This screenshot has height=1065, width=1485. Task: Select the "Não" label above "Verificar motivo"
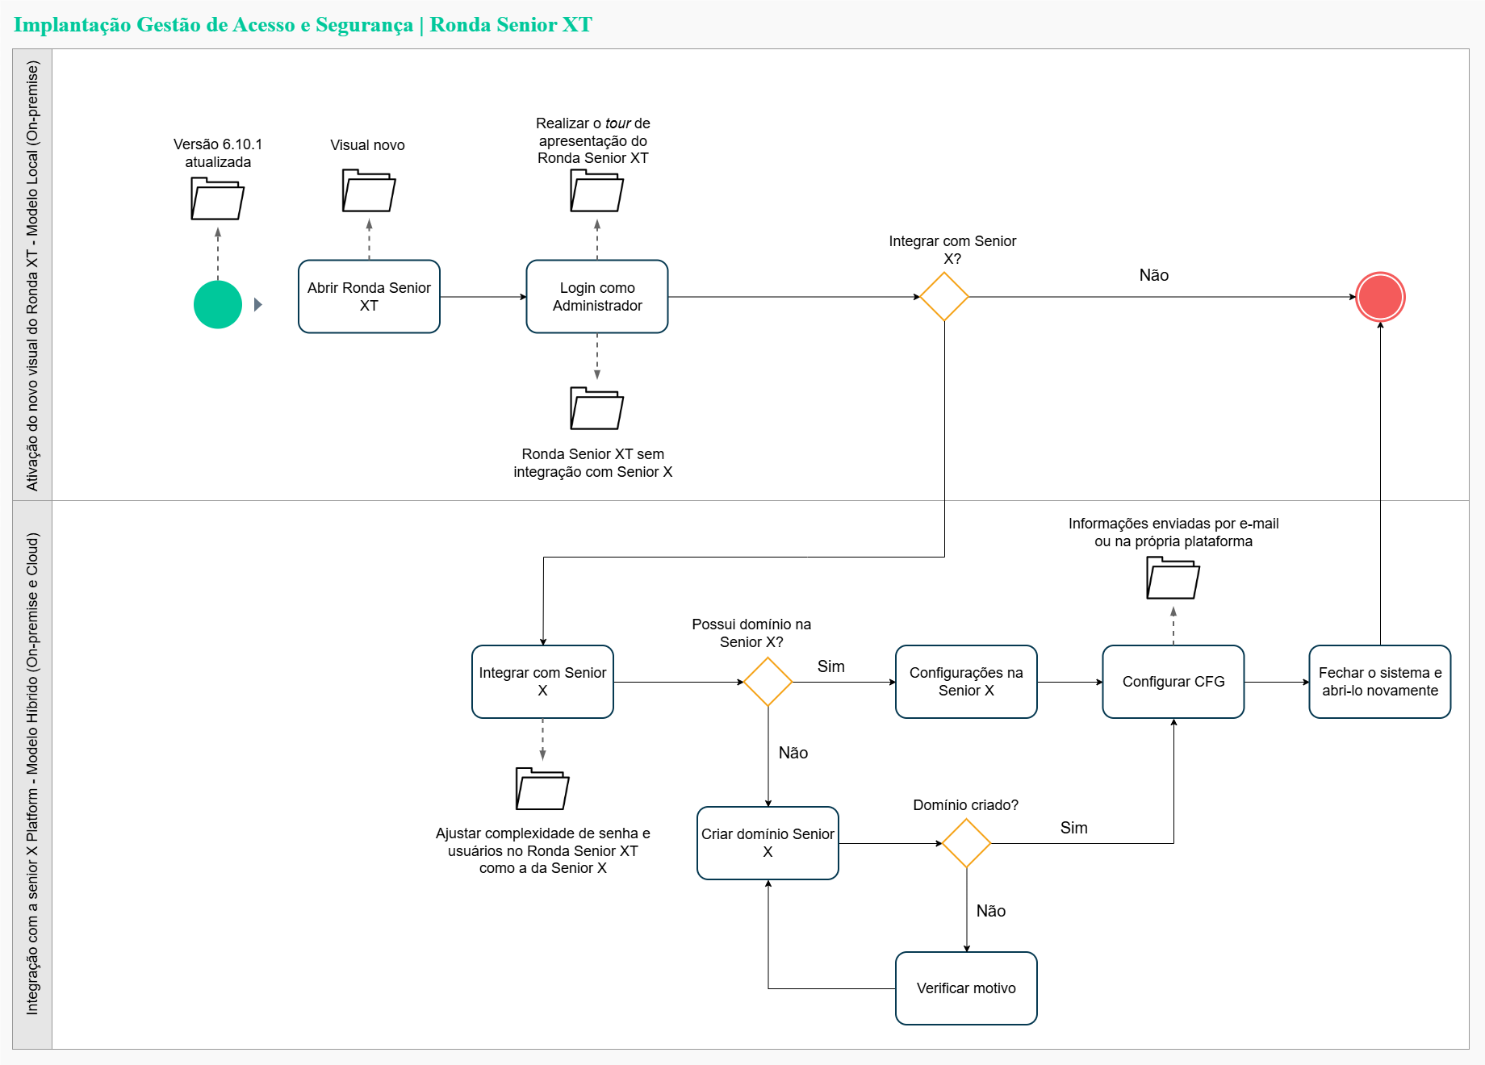click(991, 911)
